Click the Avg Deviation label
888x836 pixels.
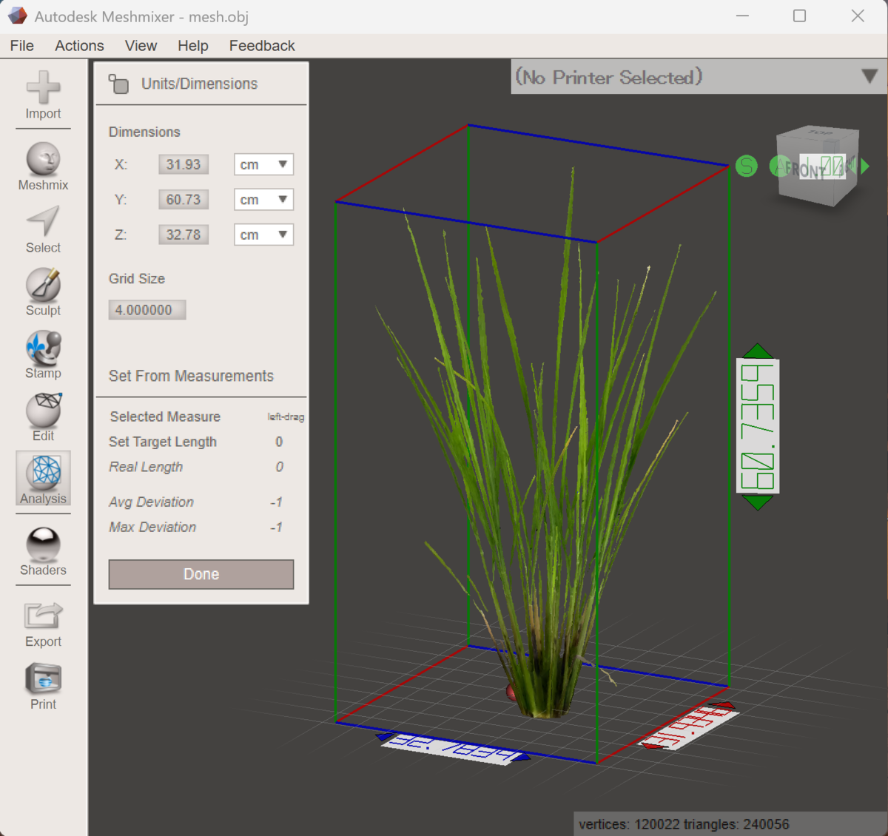click(x=151, y=502)
